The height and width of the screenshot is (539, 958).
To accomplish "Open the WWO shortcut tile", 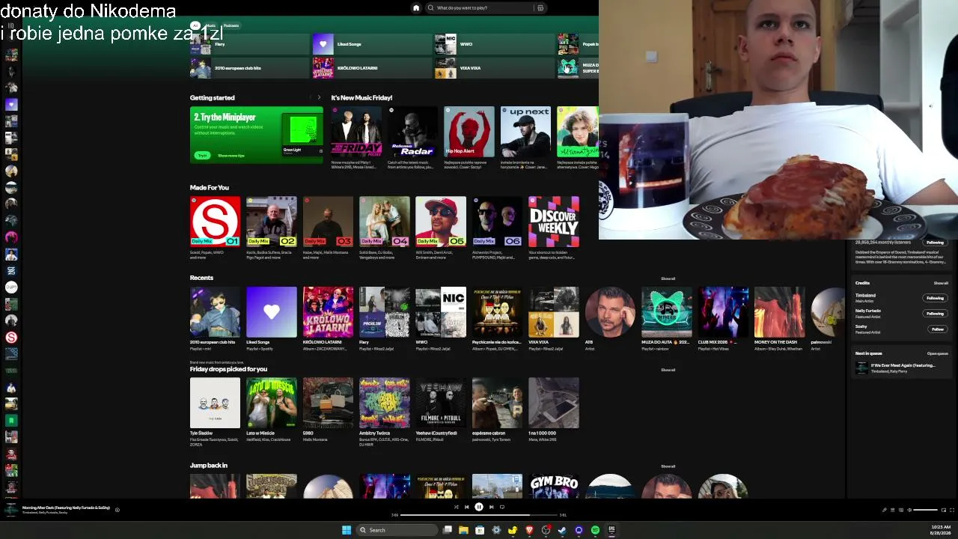I will pos(493,44).
